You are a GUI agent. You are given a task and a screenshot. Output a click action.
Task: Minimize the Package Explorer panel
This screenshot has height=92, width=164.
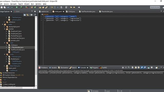coord(32,11)
